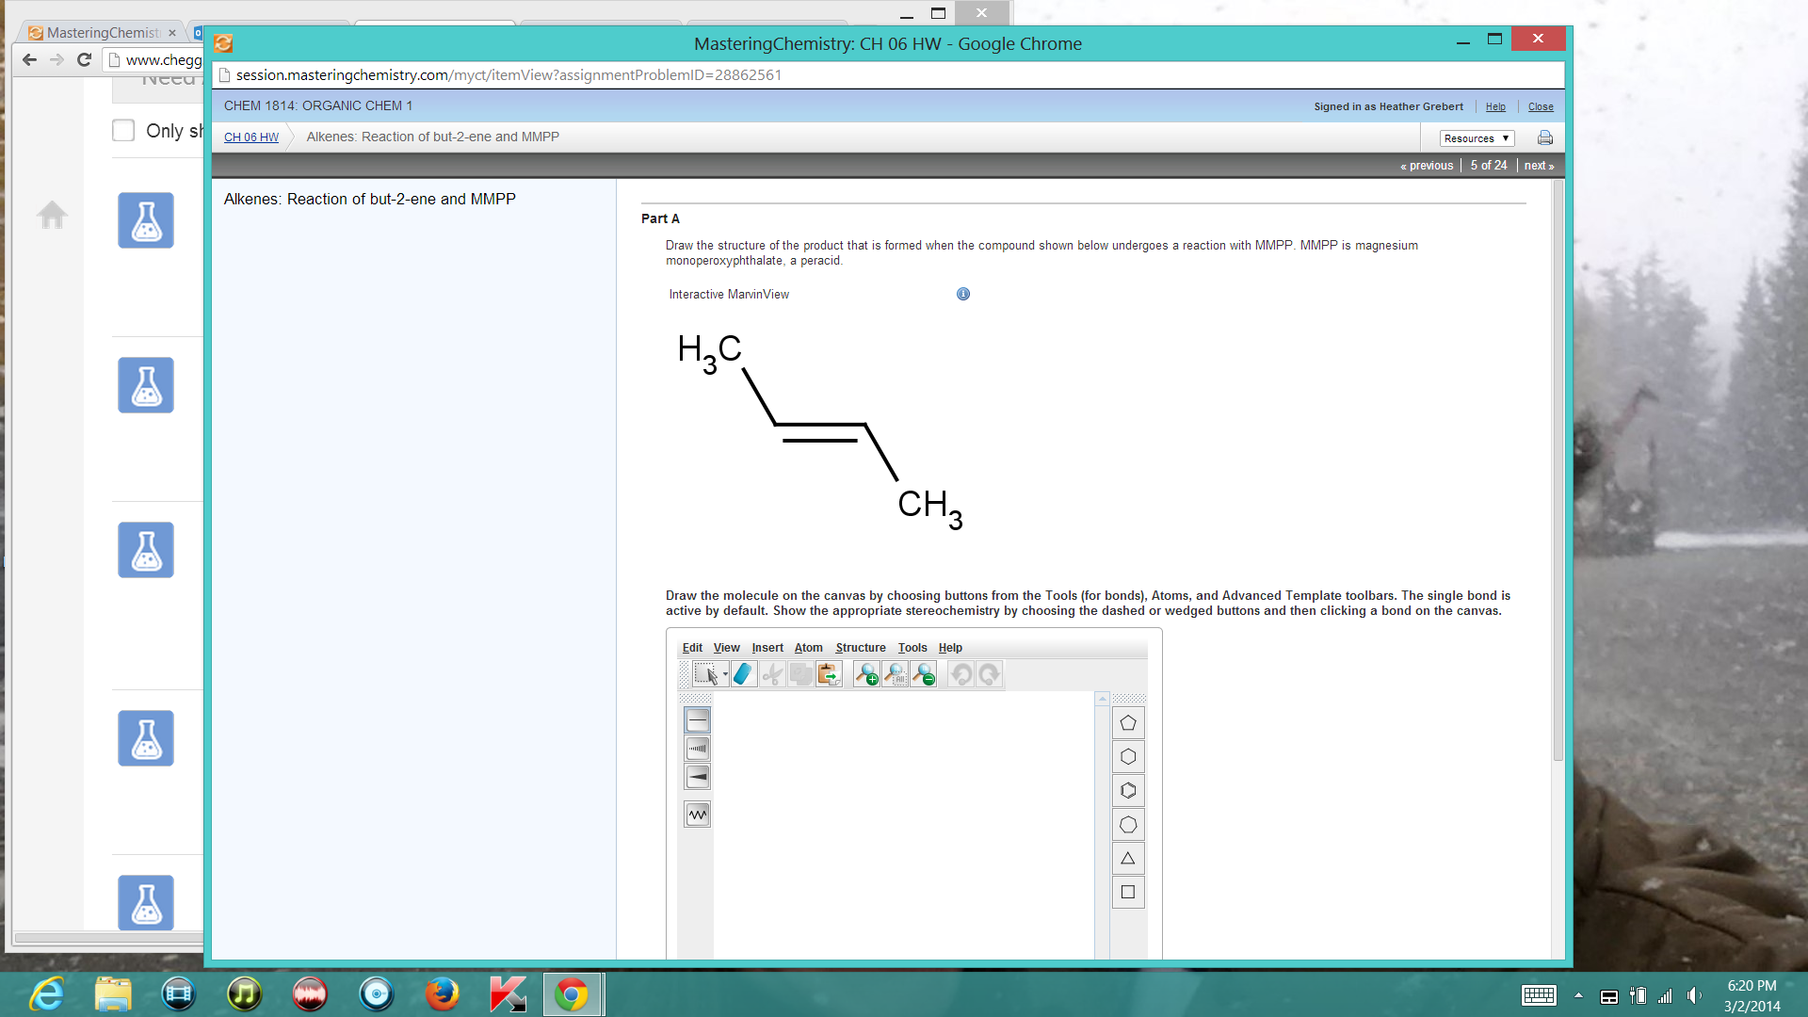Open iTunes from the taskbar
The width and height of the screenshot is (1808, 1017).
[244, 994]
